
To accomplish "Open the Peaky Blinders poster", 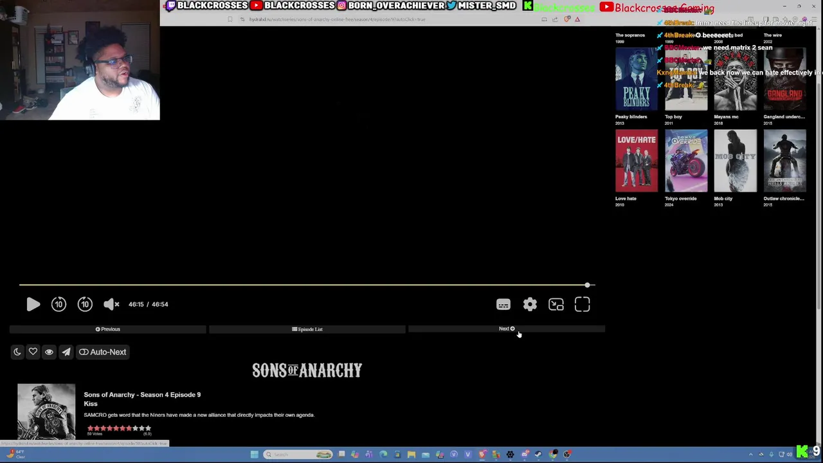I will pos(637,79).
